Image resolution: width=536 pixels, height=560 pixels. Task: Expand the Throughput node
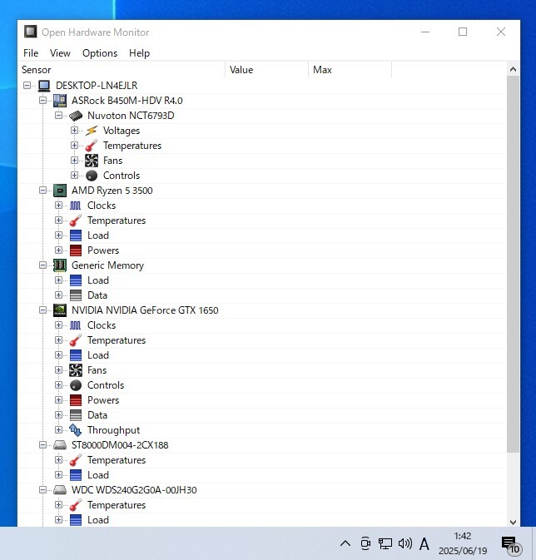pyautogui.click(x=58, y=430)
